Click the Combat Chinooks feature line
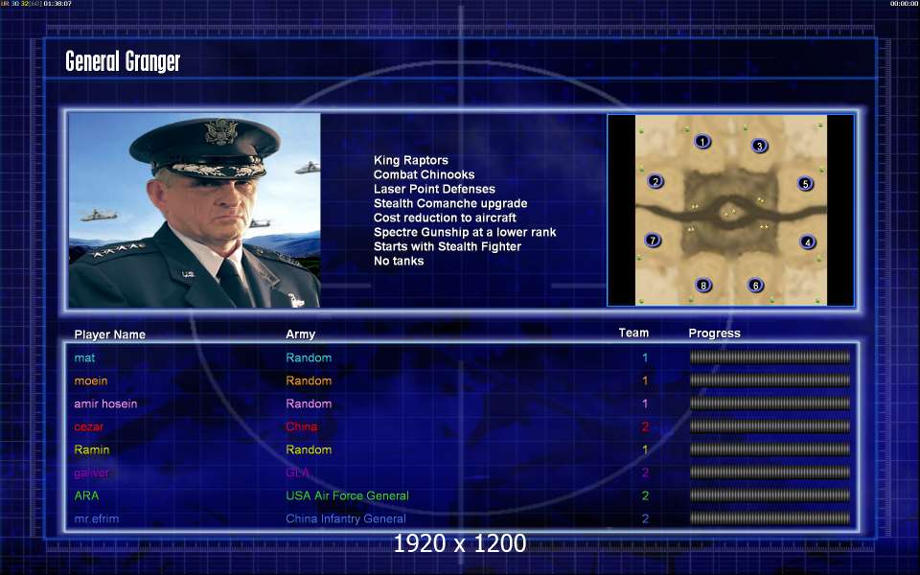 pos(425,174)
